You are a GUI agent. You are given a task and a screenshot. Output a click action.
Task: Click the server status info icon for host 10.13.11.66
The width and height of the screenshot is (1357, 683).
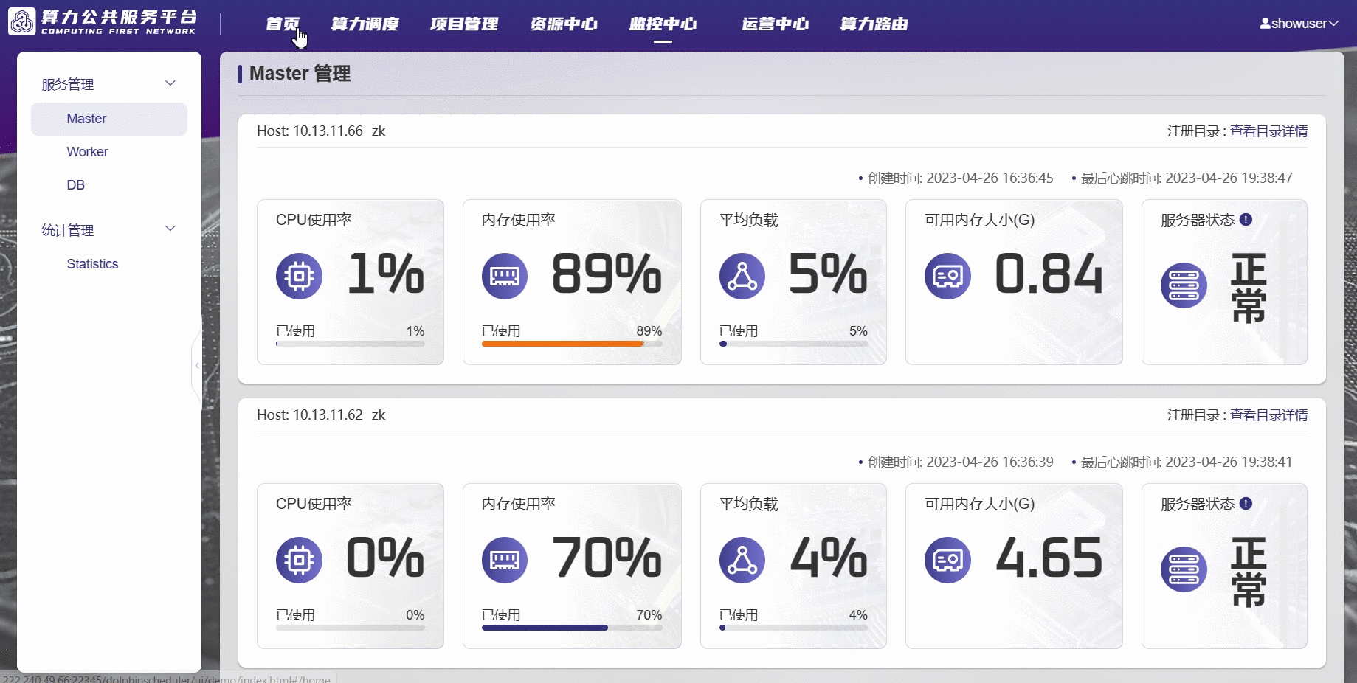[x=1246, y=220]
